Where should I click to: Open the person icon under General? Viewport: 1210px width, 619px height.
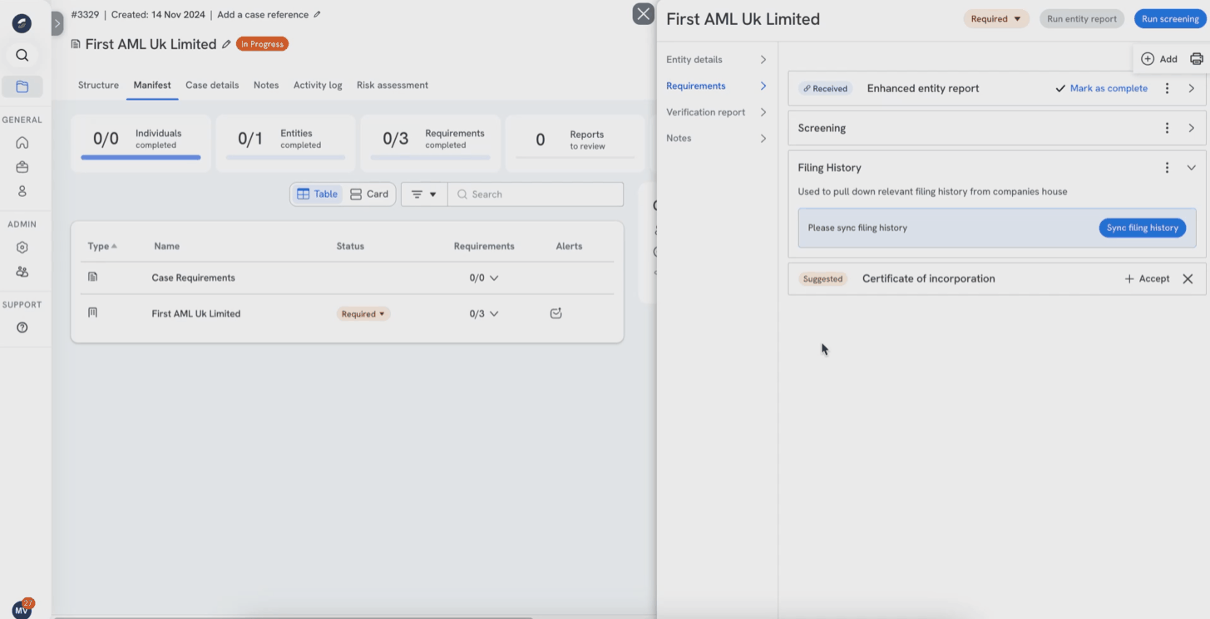point(22,191)
